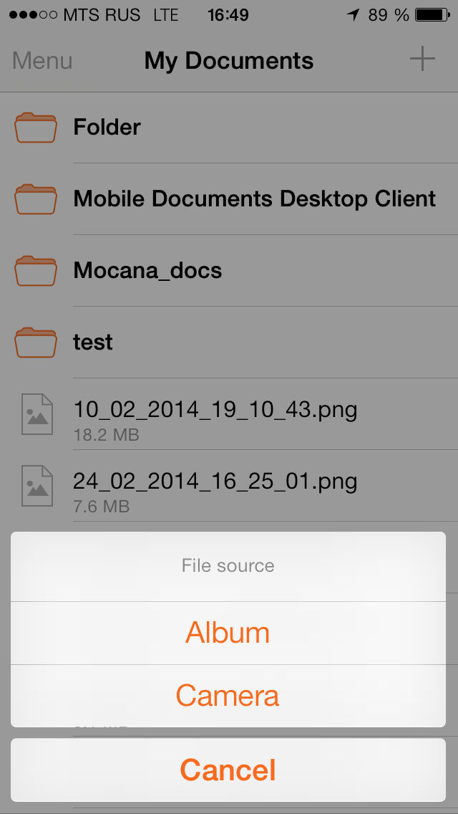Select the Folder folder icon
Screen dimensions: 458x814
[36, 128]
